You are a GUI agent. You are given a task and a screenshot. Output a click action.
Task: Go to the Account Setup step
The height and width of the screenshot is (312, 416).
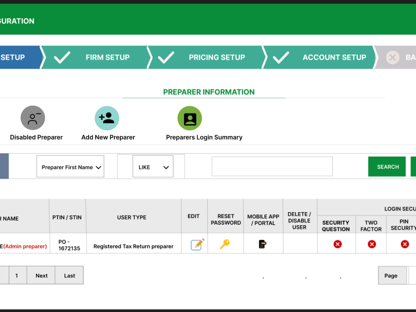pos(319,57)
